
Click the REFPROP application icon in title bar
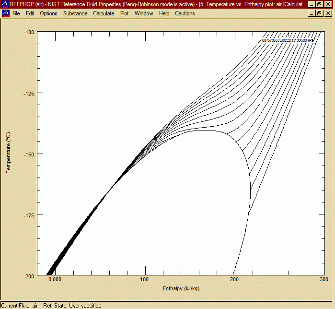(5, 4)
